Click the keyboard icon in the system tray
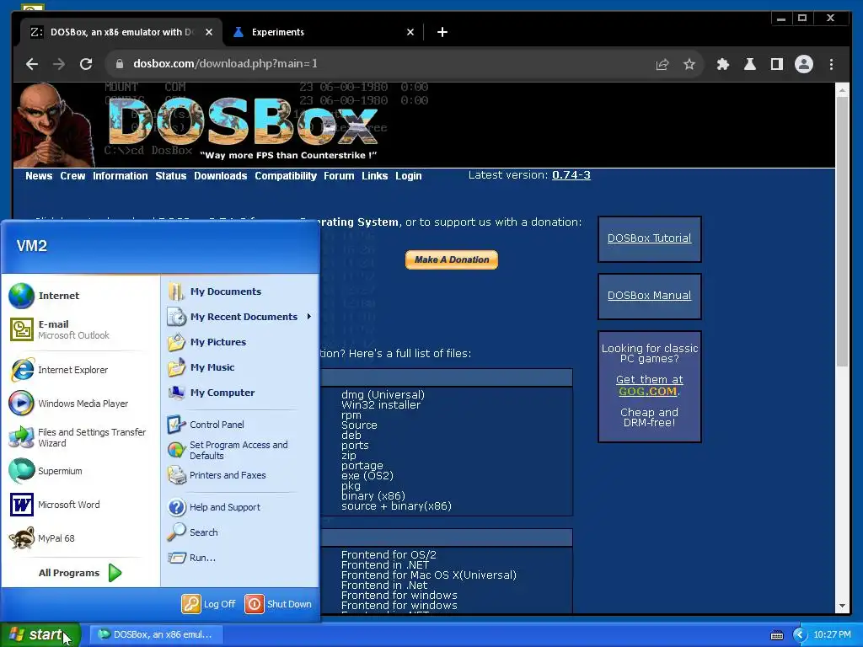This screenshot has height=647, width=863. click(776, 635)
